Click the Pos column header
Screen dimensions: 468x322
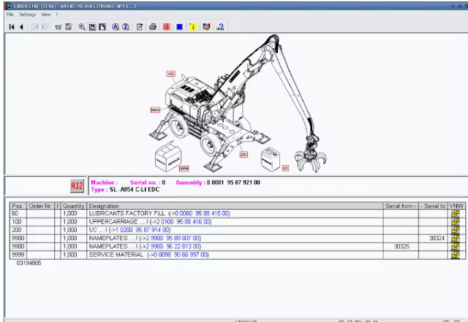(x=18, y=206)
